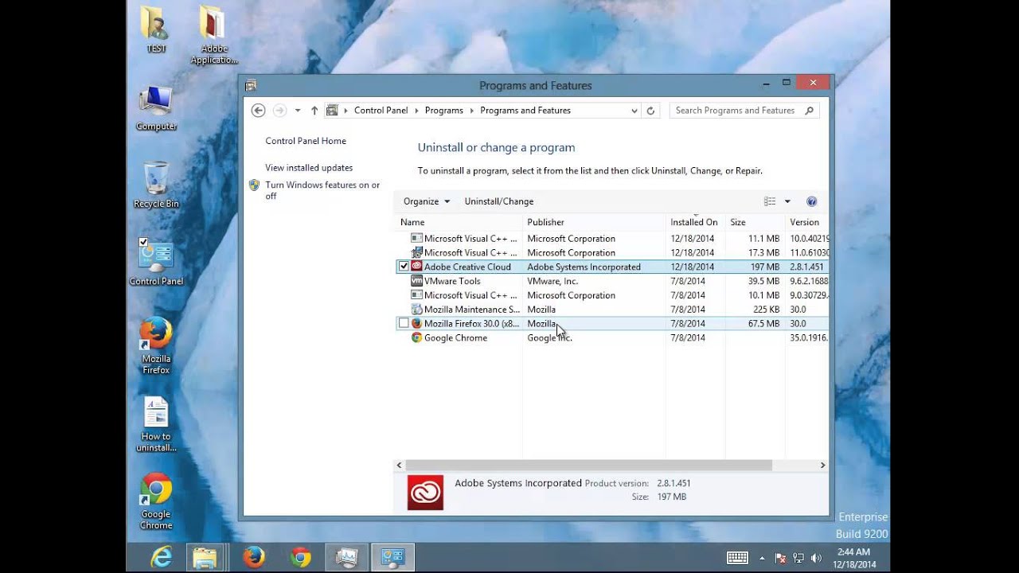The height and width of the screenshot is (573, 1019).
Task: Uncheck the Adobe Creative Cloud checkbox
Action: pyautogui.click(x=404, y=267)
